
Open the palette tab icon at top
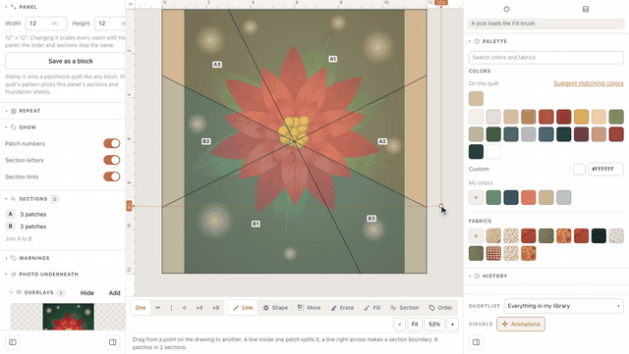click(x=506, y=9)
